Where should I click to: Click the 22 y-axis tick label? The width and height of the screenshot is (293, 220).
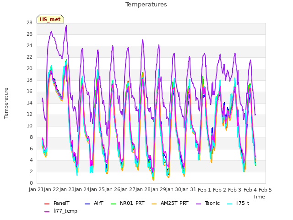coord(29,57)
